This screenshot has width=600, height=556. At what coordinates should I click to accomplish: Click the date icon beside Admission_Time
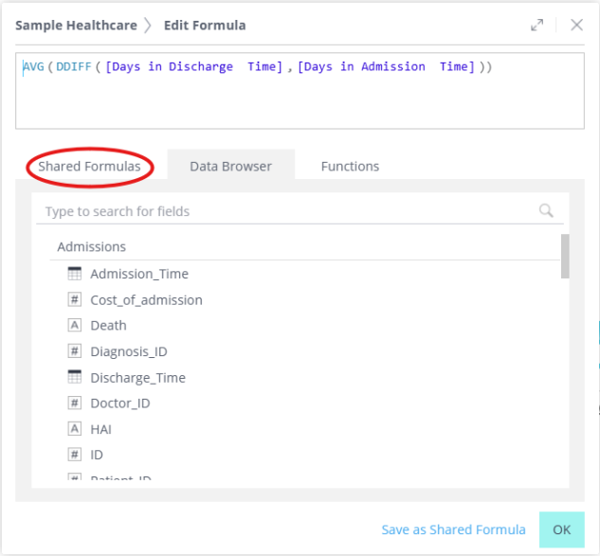click(x=75, y=274)
